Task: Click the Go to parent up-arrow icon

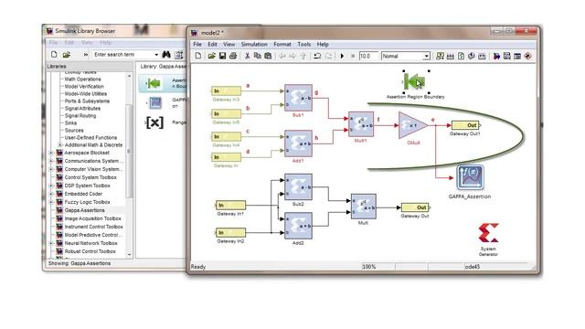Action: click(x=303, y=56)
